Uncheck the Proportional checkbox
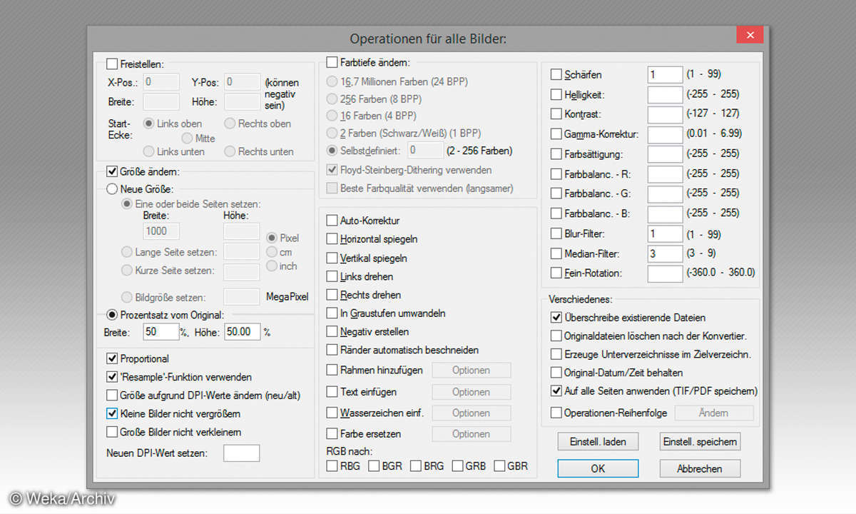This screenshot has height=514, width=856. coord(111,358)
